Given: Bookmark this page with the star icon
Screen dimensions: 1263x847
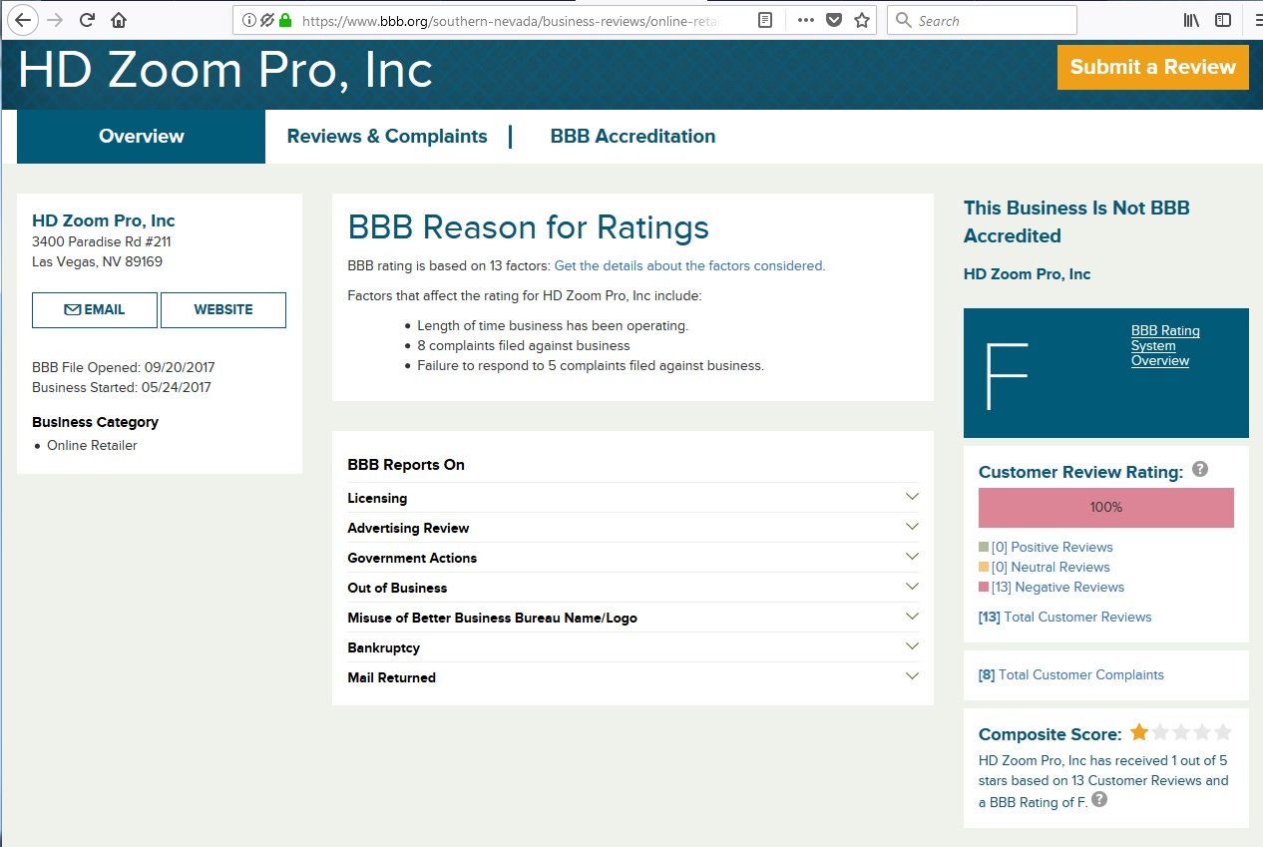Looking at the screenshot, I should click(862, 20).
